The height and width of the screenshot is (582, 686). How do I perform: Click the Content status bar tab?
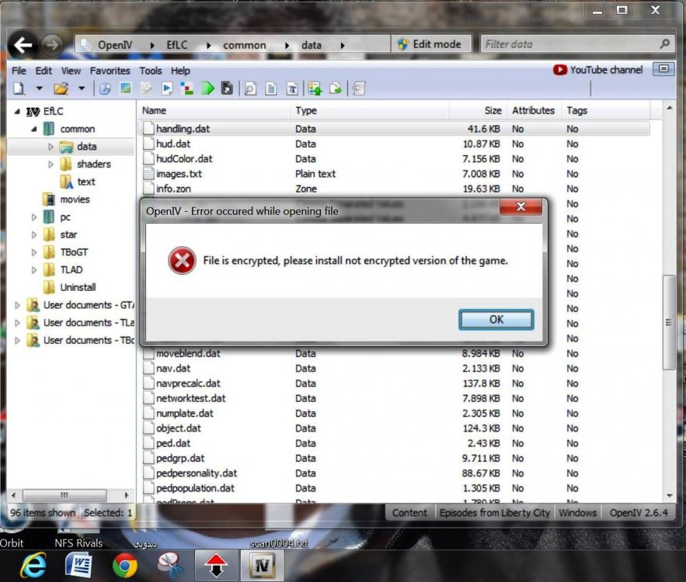pyautogui.click(x=409, y=512)
